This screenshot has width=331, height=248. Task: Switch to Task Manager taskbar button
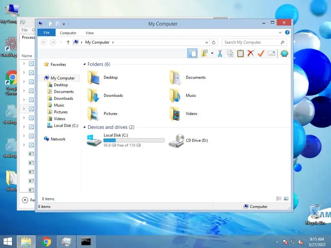tap(66, 242)
